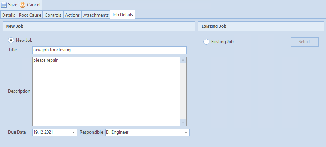Open the Due Date dropdown arrow

coord(73,133)
